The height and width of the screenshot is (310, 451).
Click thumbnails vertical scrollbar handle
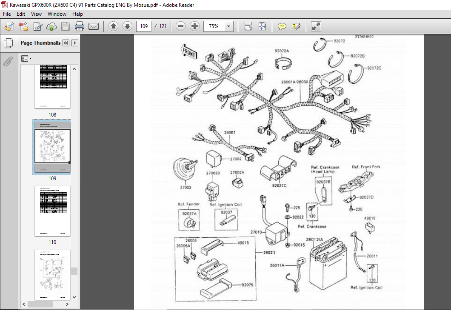[74, 271]
